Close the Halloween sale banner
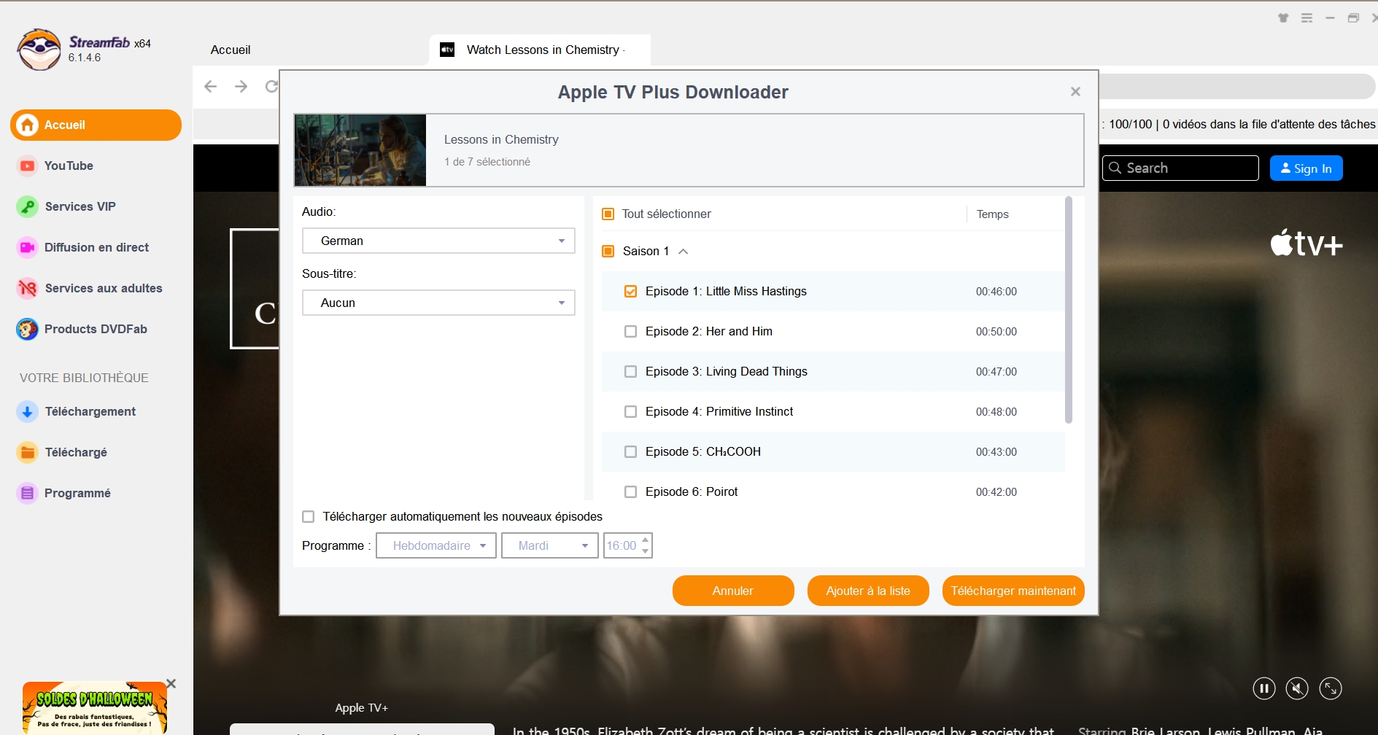1378x735 pixels. [171, 684]
